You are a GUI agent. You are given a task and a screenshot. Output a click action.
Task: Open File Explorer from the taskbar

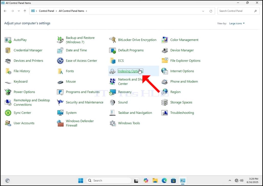click(155, 180)
